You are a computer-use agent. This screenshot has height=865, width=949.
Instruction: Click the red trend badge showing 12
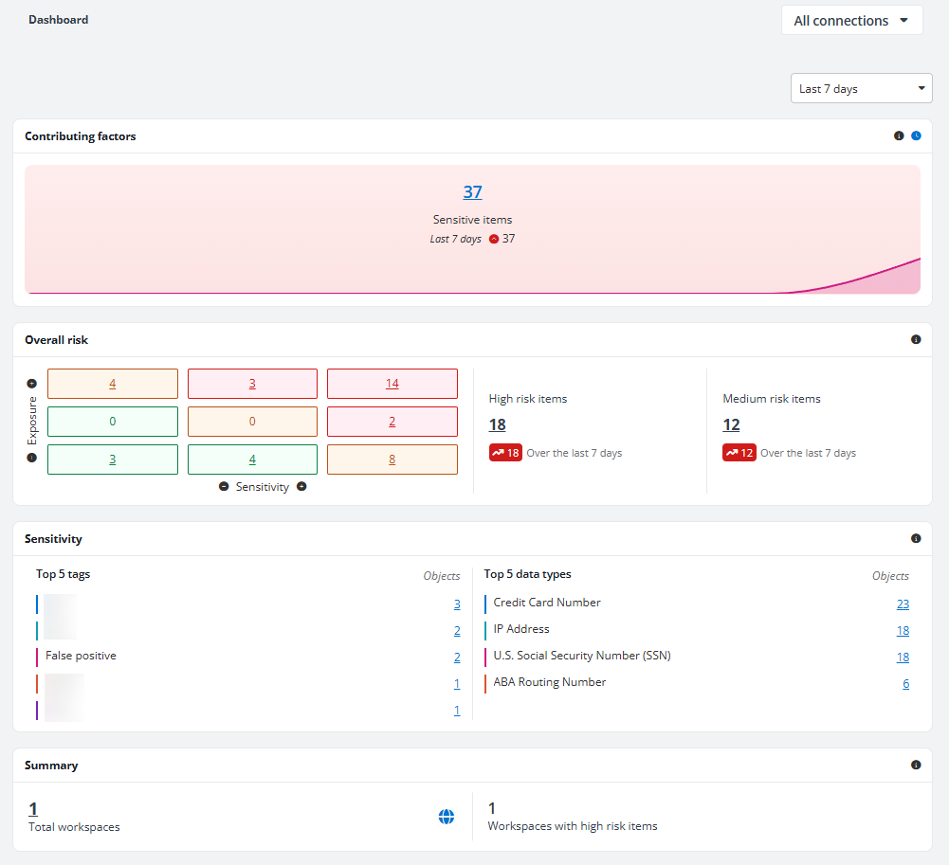739,453
